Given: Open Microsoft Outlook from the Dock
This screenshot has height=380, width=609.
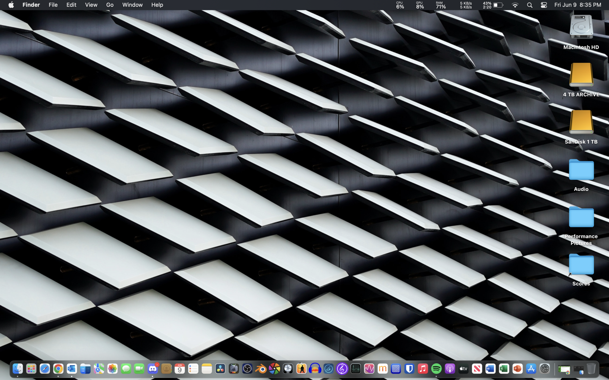Looking at the screenshot, I should [x=72, y=369].
